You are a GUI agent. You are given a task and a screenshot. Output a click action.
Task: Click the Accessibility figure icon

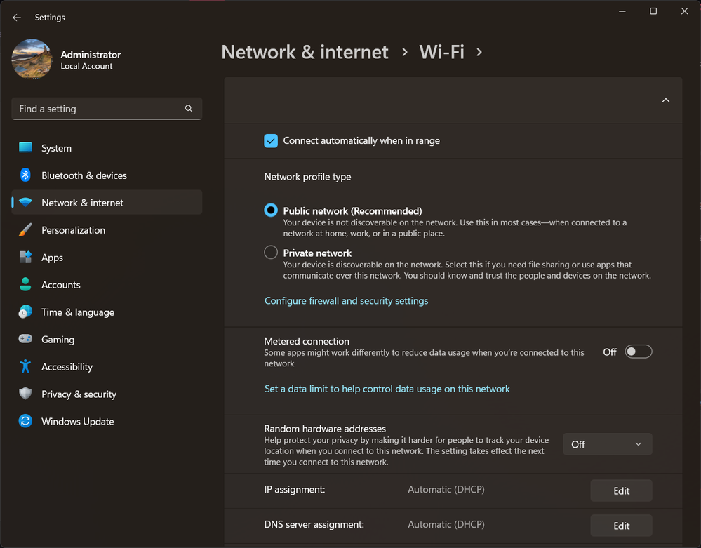click(25, 366)
